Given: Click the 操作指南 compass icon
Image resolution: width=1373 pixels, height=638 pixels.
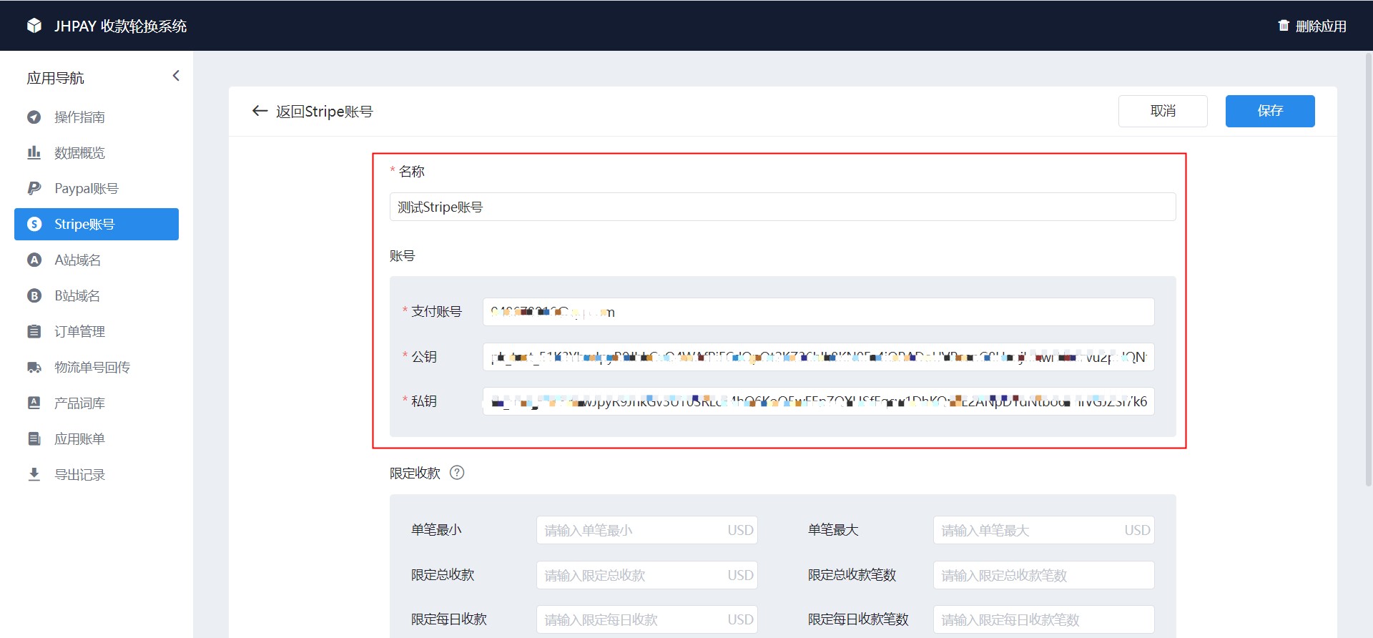Looking at the screenshot, I should tap(34, 117).
